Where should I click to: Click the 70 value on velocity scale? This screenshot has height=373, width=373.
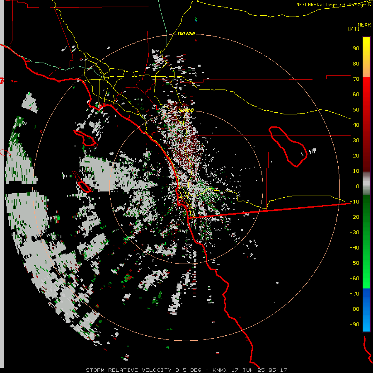[356, 79]
